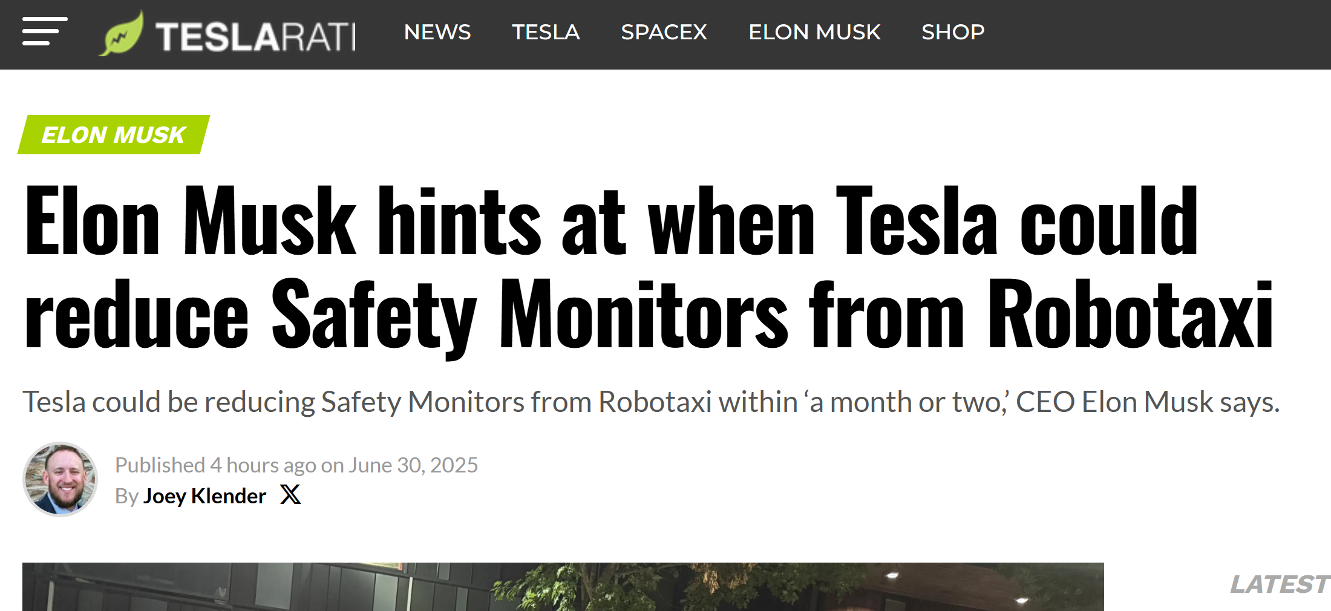Click the TESLARATI wordmark in header
The image size is (1331, 611).
(255, 36)
